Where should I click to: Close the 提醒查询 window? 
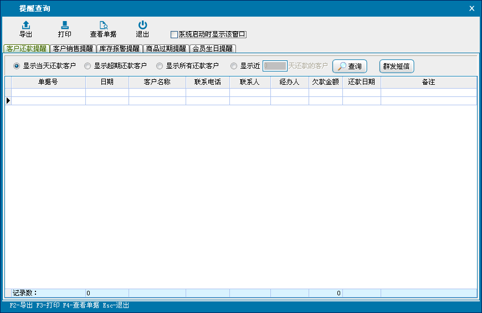(472, 8)
